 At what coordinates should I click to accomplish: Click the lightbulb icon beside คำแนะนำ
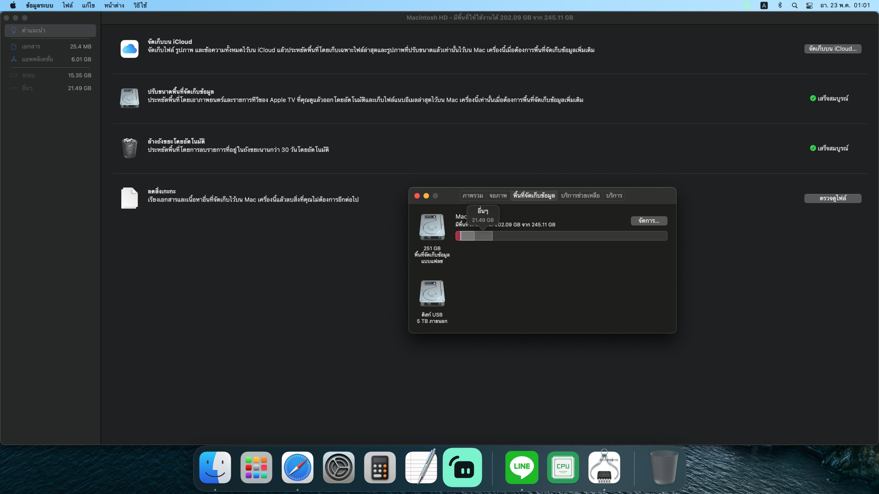coord(14,30)
